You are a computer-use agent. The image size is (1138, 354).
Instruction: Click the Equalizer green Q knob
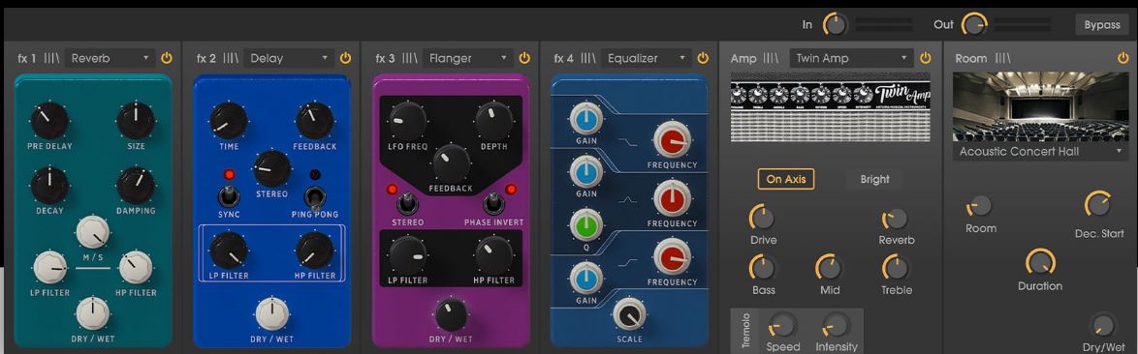pyautogui.click(x=585, y=225)
